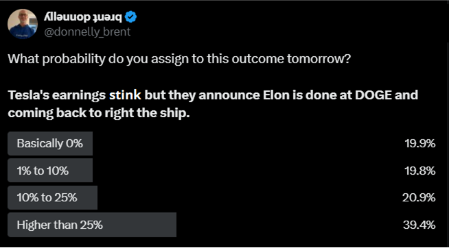This screenshot has height=248, width=449.
Task: Click the word "stink" in the bold text
Action: [126, 95]
